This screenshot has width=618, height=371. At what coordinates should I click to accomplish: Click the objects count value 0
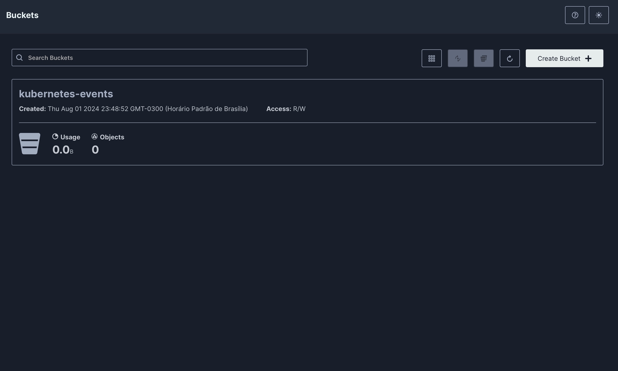pyautogui.click(x=95, y=150)
